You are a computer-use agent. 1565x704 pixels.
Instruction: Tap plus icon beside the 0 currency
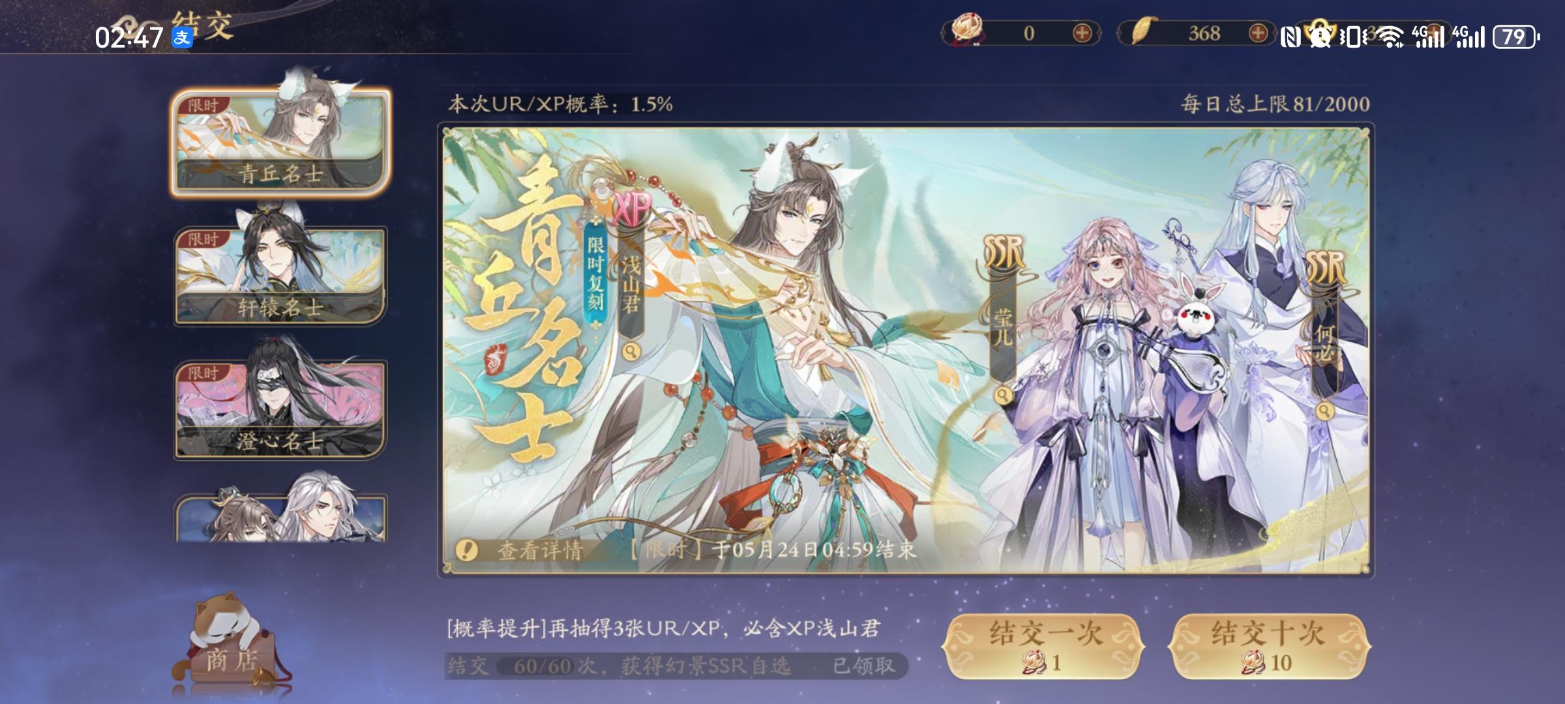coord(1082,33)
